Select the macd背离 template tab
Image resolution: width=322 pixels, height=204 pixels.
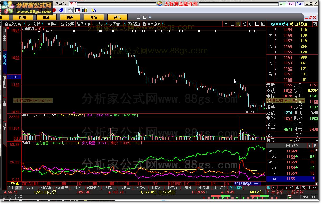62,188
